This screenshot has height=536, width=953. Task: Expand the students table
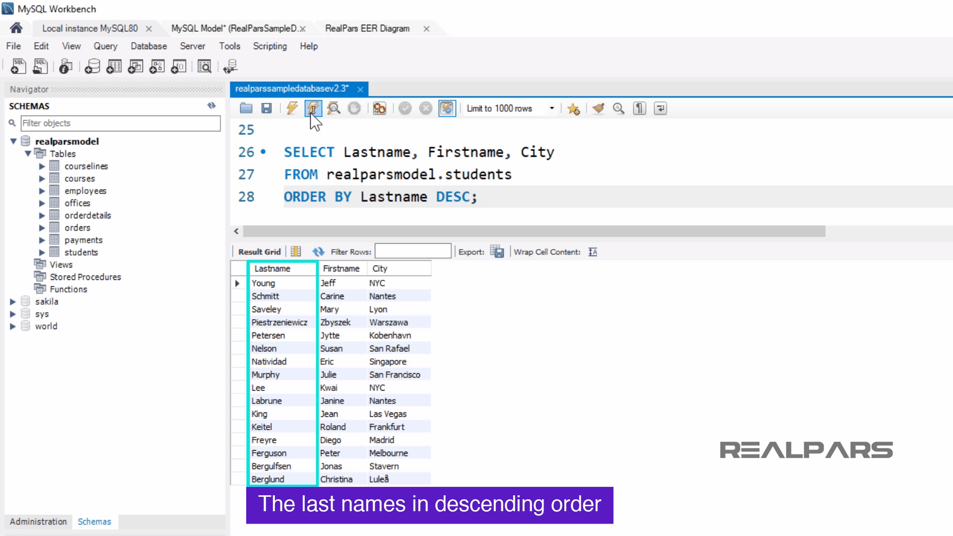pos(42,253)
